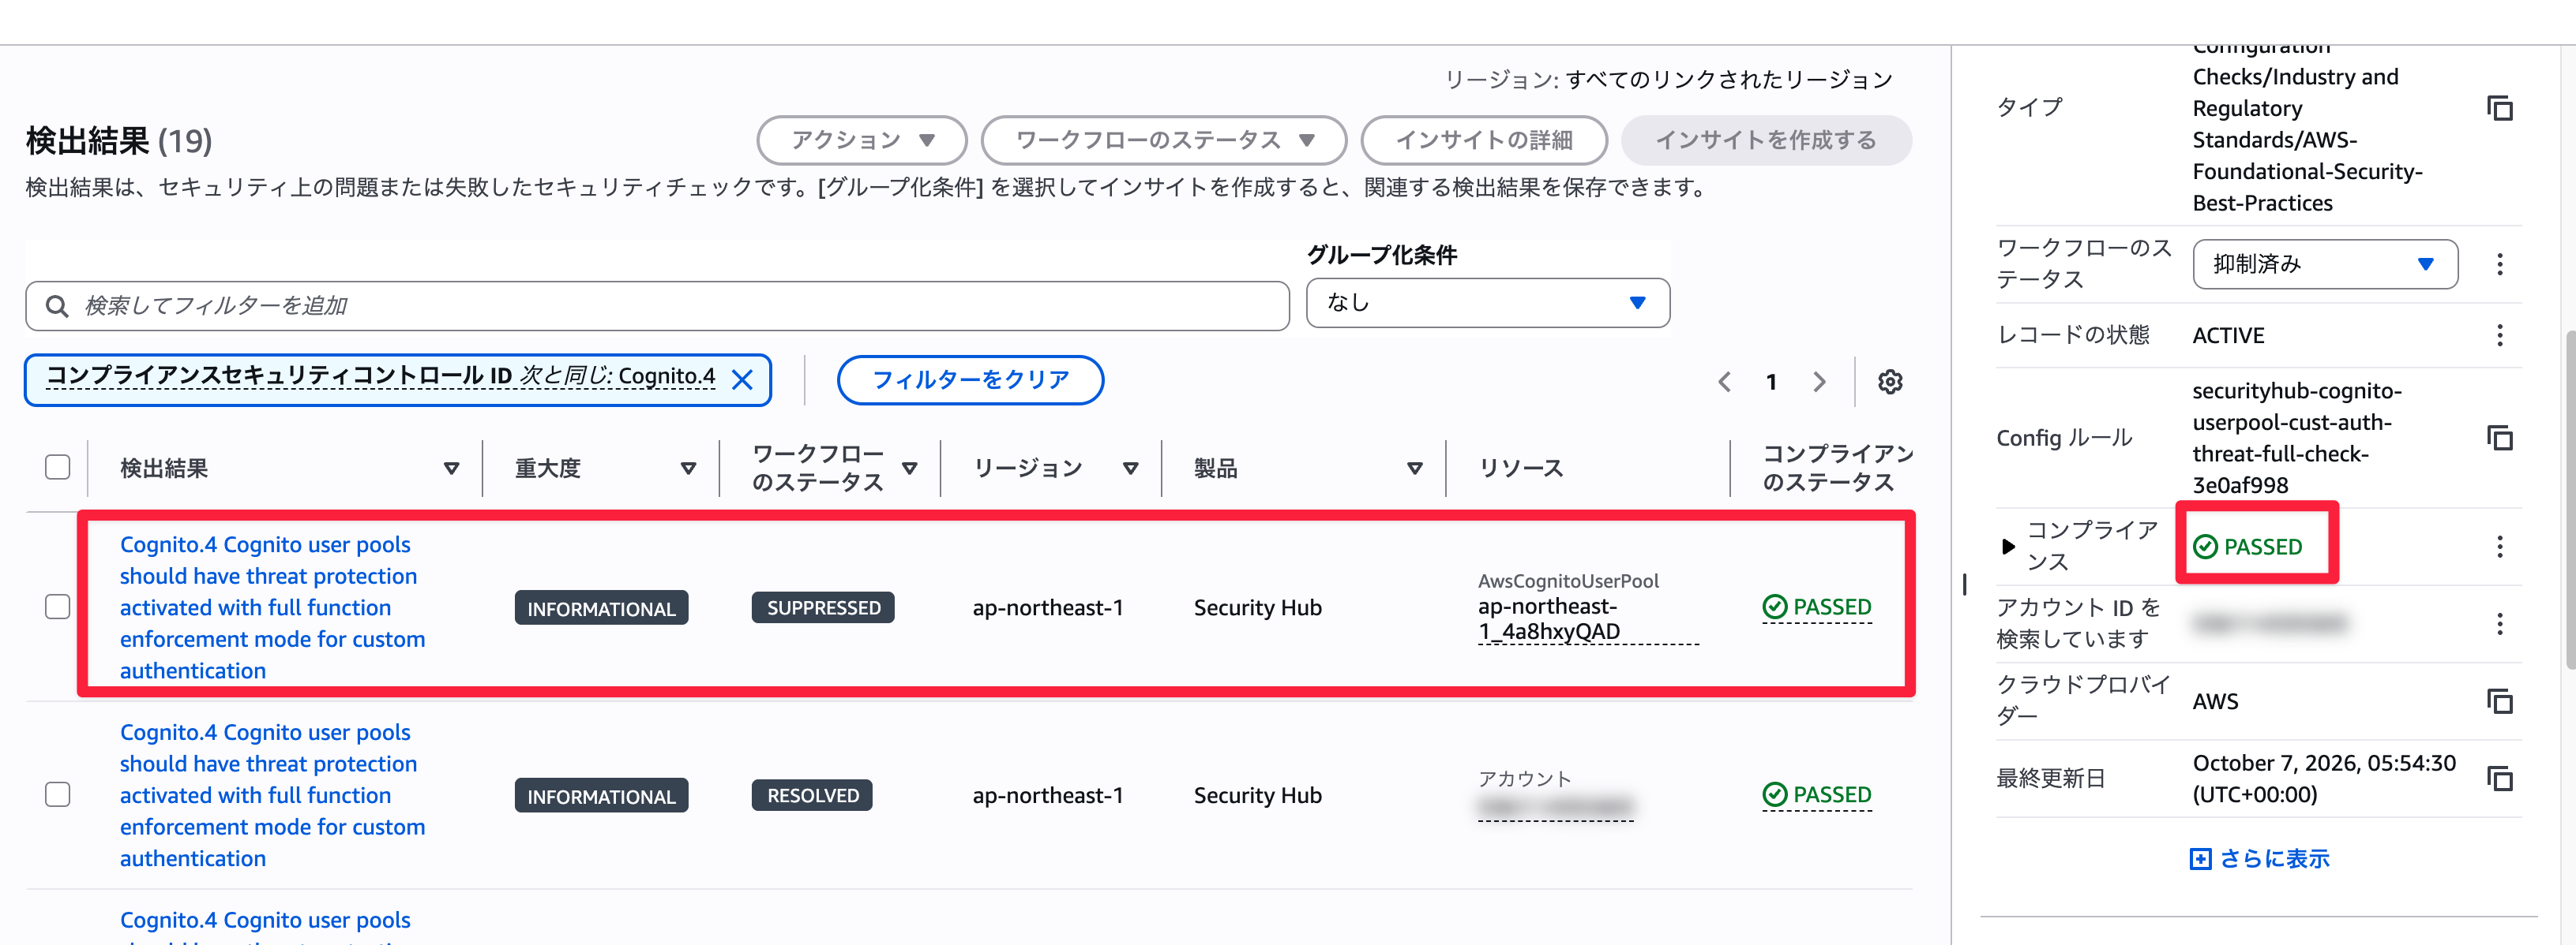Click page number 1 in pagination
Image resolution: width=2576 pixels, height=945 pixels.
click(1771, 382)
